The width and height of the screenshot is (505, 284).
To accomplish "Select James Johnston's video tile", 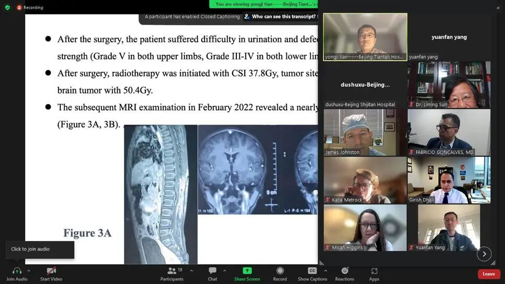I will (x=365, y=132).
